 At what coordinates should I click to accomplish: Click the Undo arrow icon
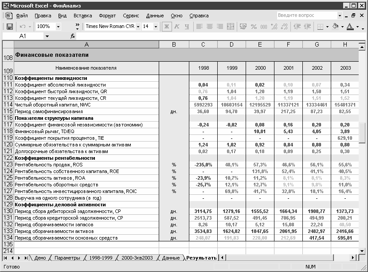[x=23, y=27]
